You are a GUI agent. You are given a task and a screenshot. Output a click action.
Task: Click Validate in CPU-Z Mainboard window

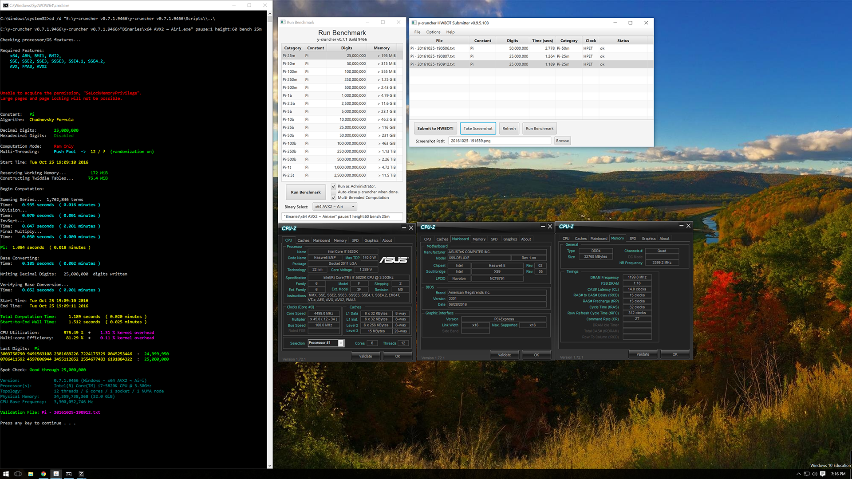click(504, 355)
